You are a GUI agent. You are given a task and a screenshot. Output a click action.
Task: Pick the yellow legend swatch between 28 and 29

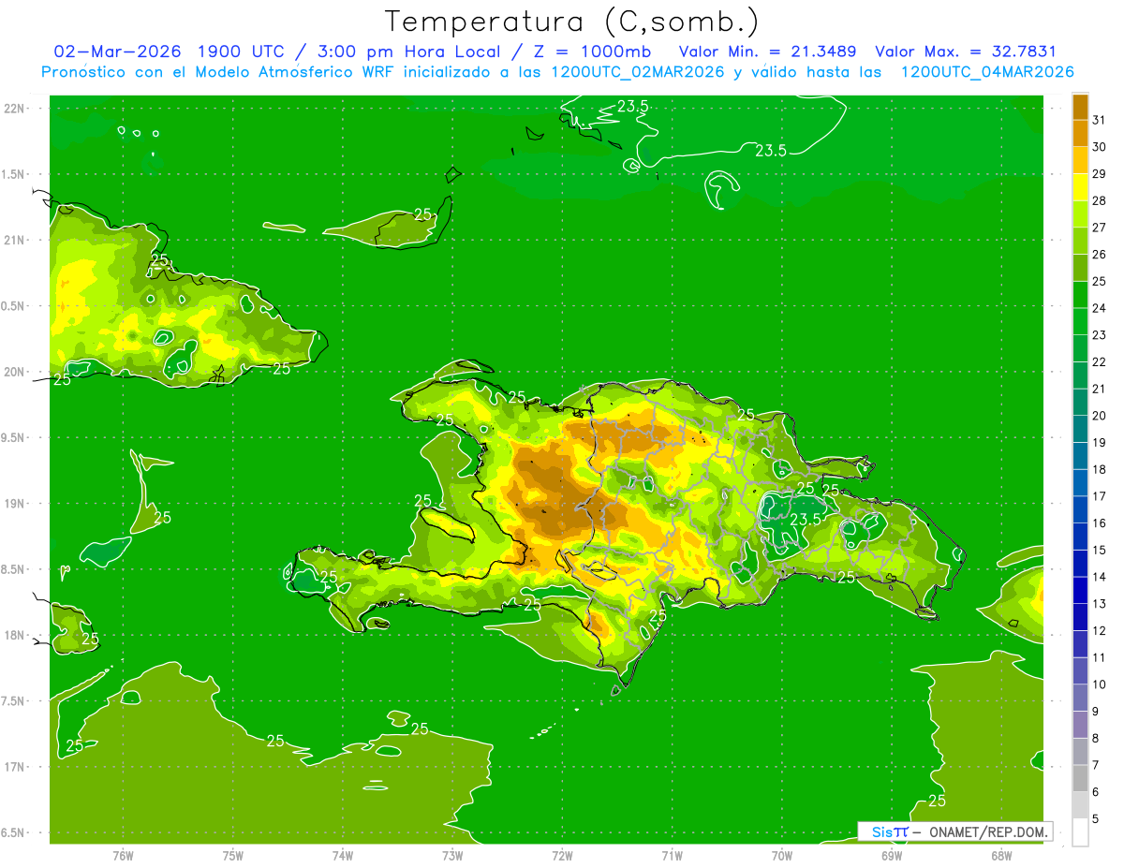(x=1080, y=187)
